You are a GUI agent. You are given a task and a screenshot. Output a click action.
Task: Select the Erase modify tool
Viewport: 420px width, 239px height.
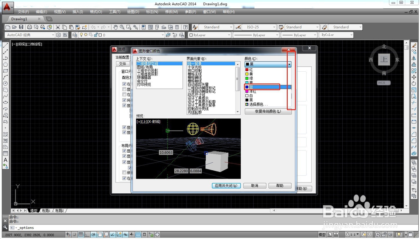tap(414, 45)
